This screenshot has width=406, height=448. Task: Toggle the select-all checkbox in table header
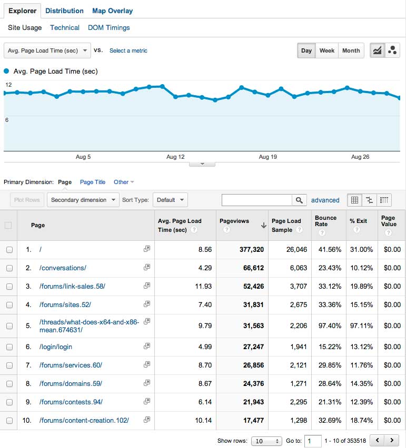[8, 225]
